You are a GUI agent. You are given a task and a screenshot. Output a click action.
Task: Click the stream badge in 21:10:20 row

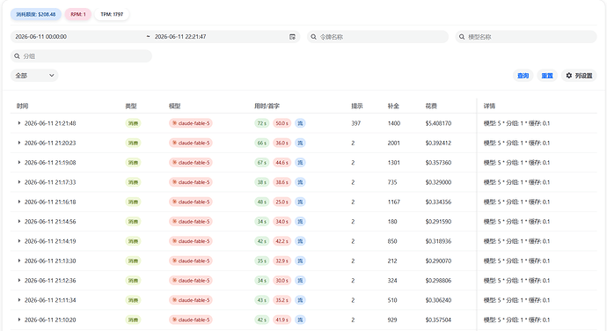[300, 320]
